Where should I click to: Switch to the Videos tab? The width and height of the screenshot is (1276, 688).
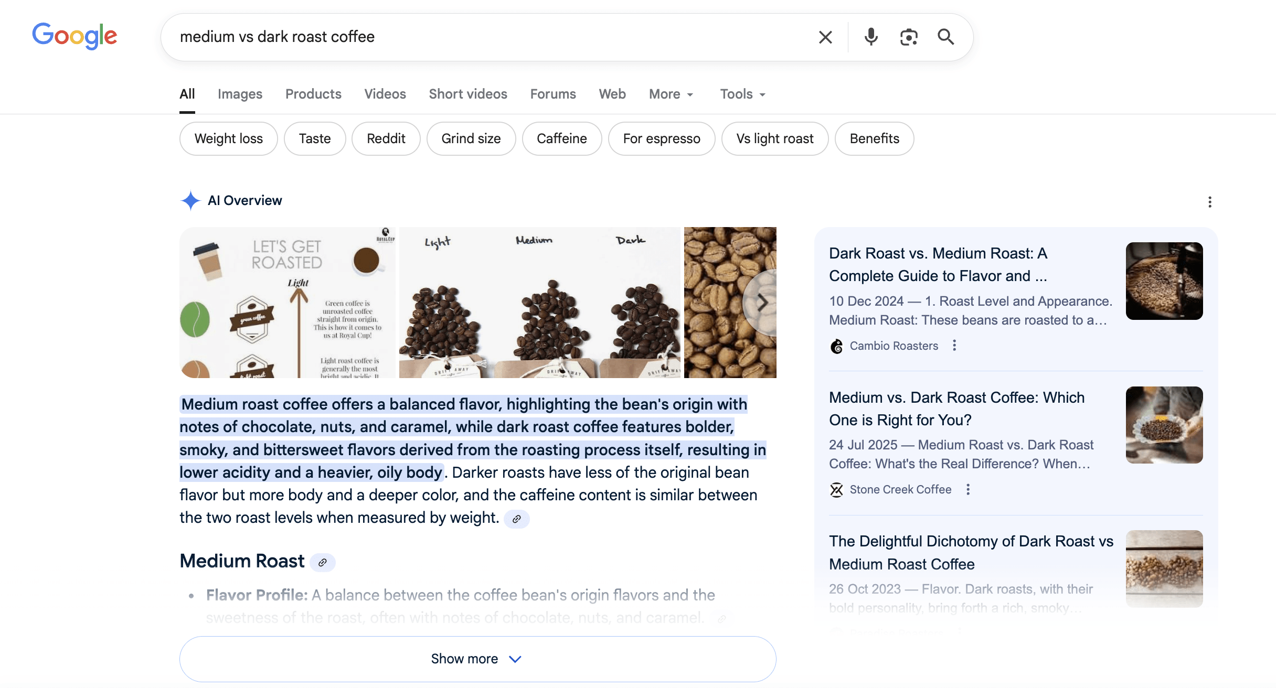pos(385,94)
